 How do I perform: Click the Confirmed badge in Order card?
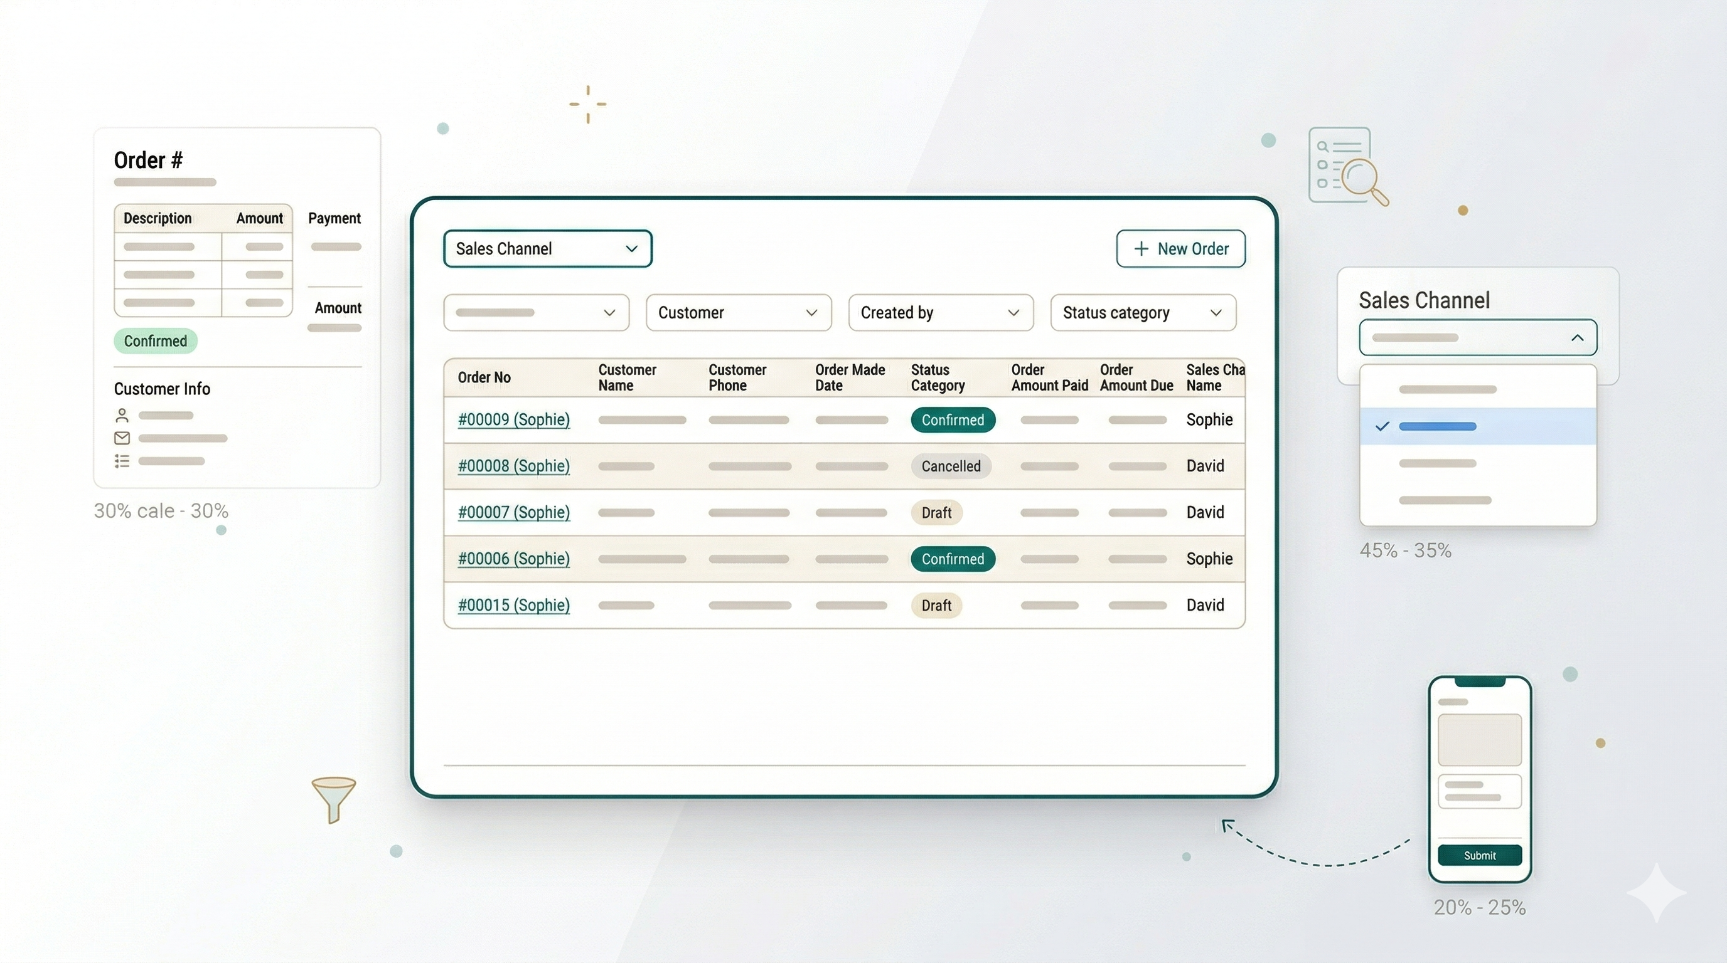pyautogui.click(x=155, y=341)
